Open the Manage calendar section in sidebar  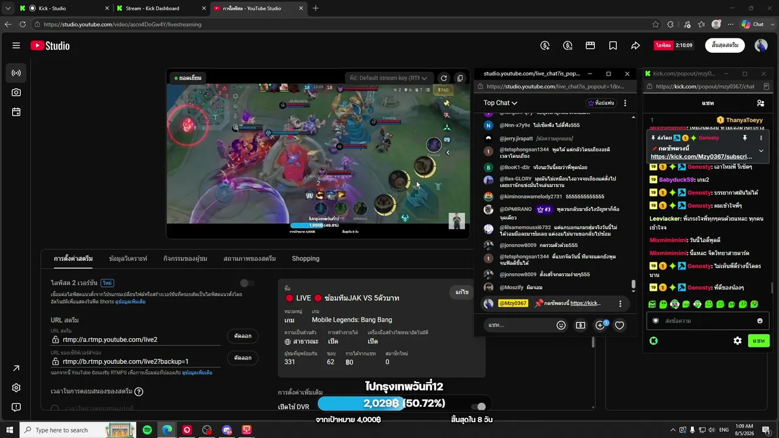pos(16,112)
